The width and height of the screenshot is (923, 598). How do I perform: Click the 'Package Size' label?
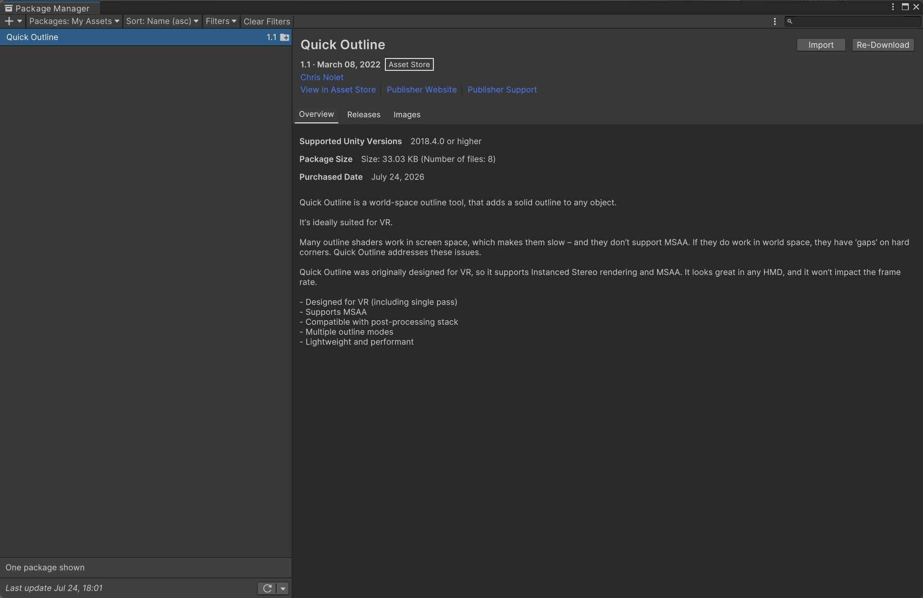tap(326, 159)
